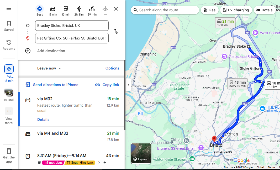This screenshot has height=170, width=280.
Task: Open the Layers map type thumbnail
Action: click(x=141, y=153)
